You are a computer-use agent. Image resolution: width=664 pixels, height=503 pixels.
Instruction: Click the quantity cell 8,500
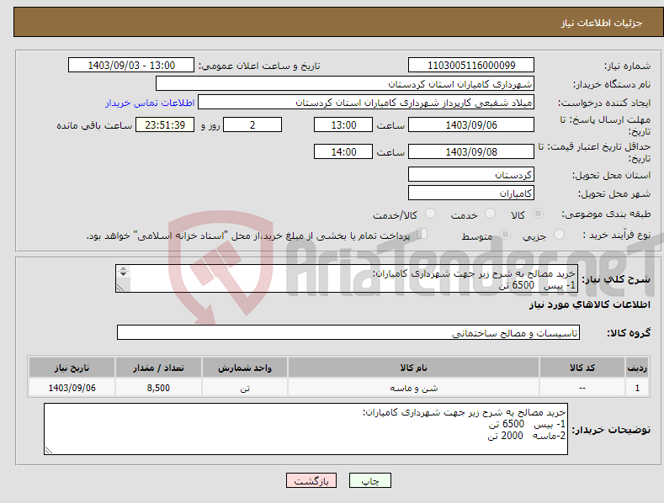[158, 388]
